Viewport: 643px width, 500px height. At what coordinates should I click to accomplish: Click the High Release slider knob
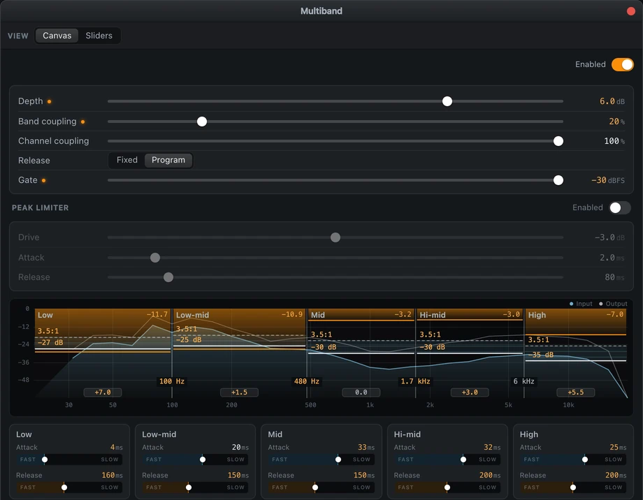coord(573,487)
